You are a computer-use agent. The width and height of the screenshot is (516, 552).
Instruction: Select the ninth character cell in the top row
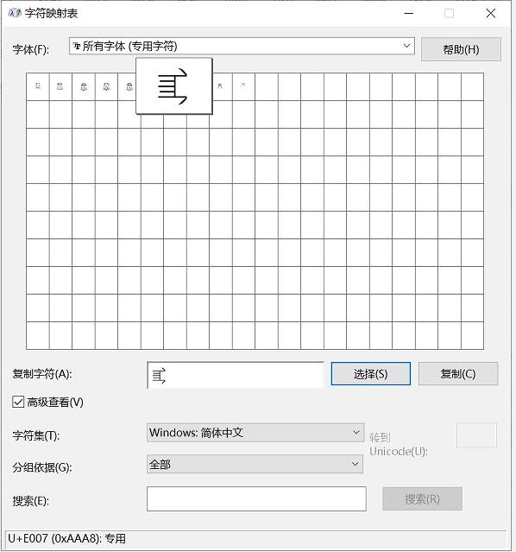221,86
